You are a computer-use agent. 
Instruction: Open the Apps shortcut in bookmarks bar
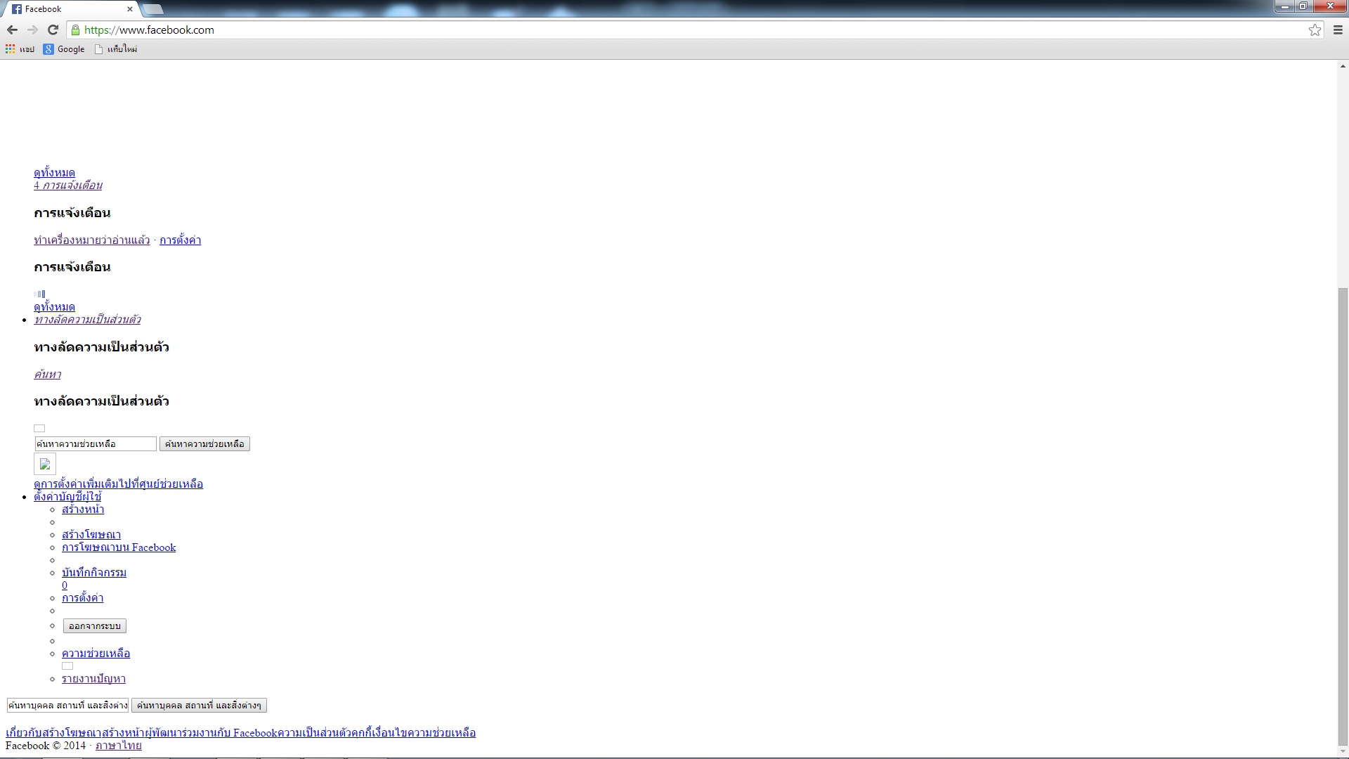click(20, 49)
